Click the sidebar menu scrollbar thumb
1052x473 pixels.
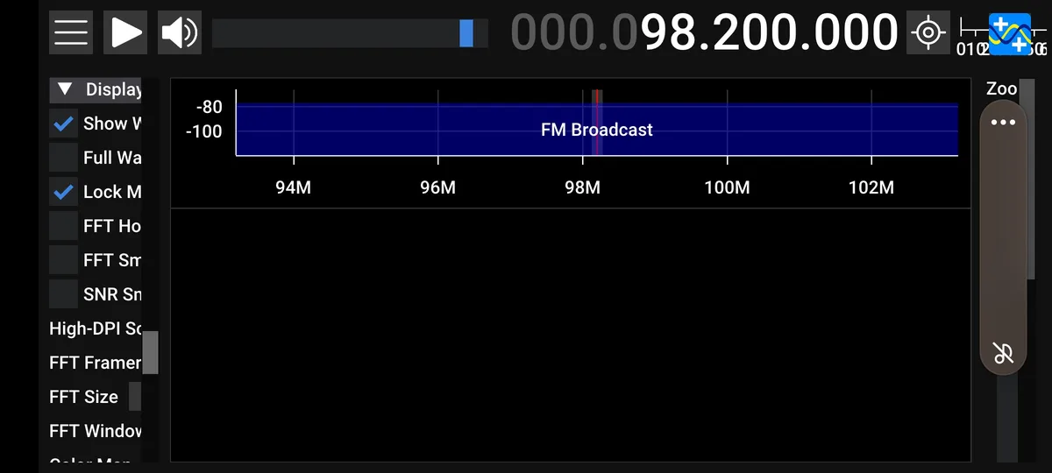click(151, 352)
